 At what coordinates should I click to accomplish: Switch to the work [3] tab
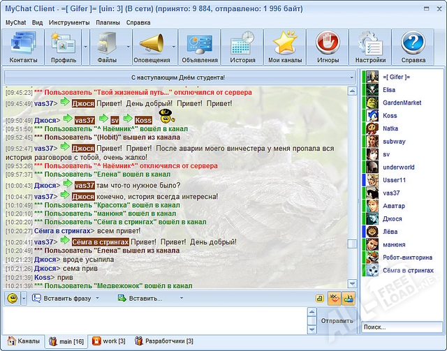point(108,342)
